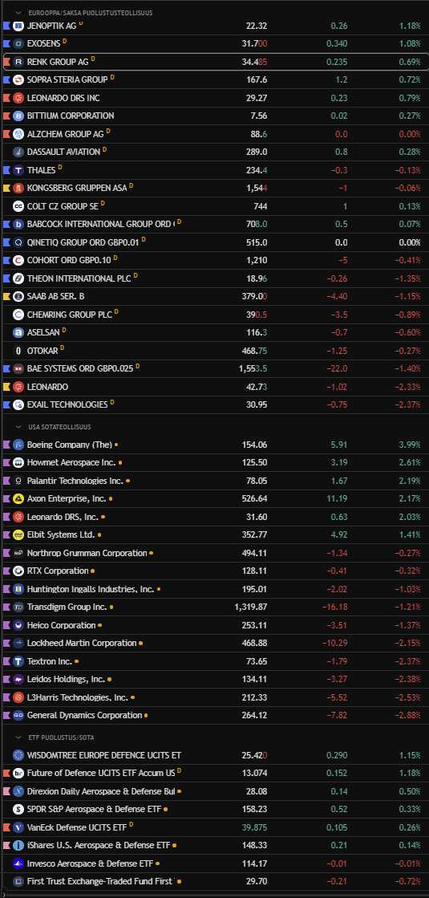Click the Boeing Company logo icon
Viewport: 429px width, 898px height.
pos(18,445)
